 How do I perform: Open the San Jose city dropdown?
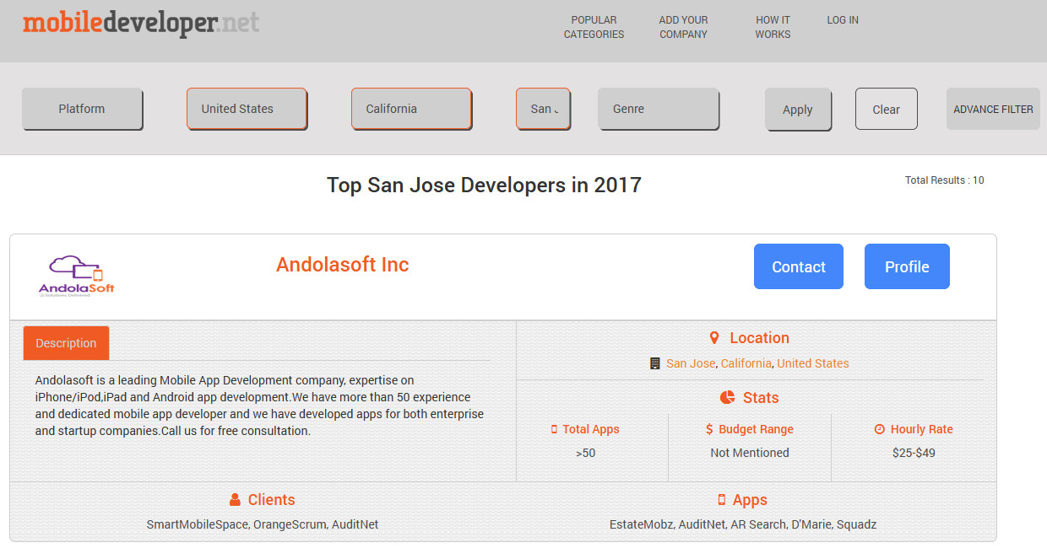coord(543,109)
